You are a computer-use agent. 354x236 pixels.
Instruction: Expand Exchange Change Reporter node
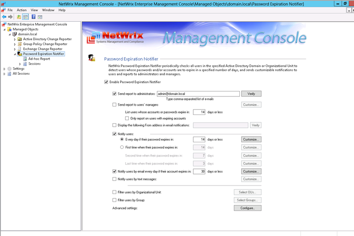pos(15,49)
